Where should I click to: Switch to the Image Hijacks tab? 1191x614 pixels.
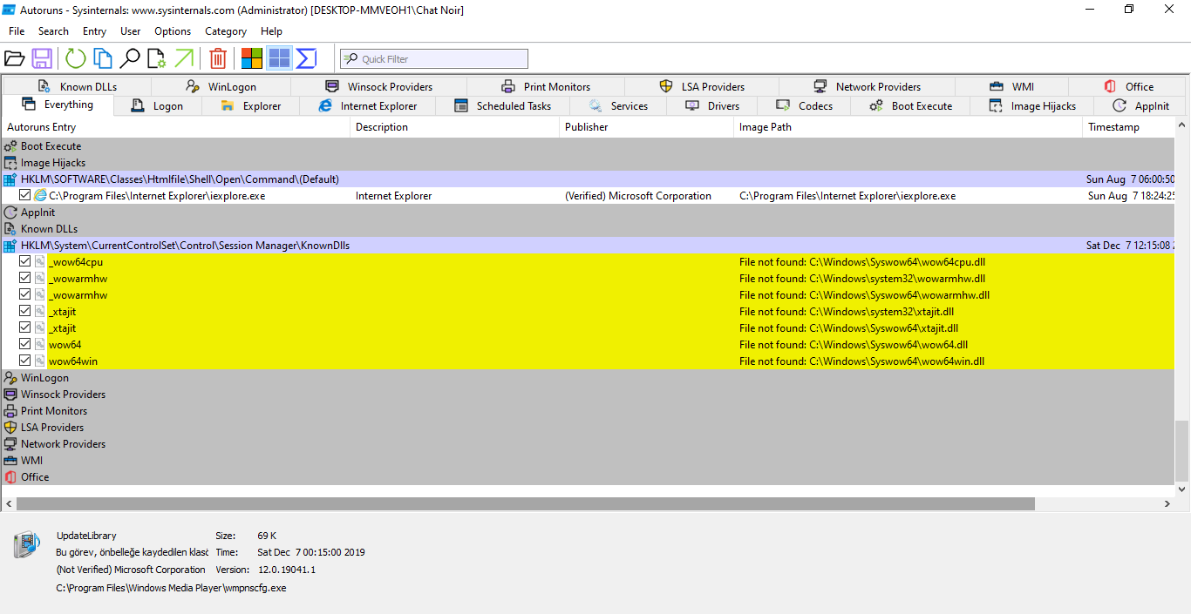[1032, 105]
